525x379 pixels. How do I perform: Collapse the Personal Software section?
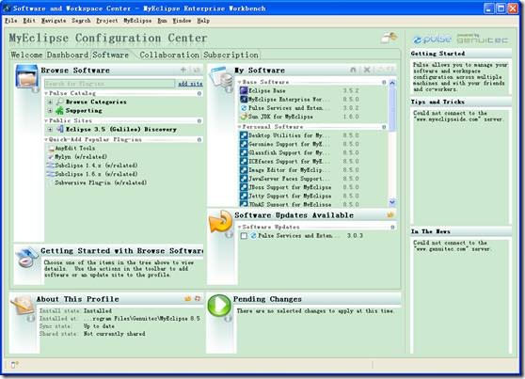click(x=240, y=127)
